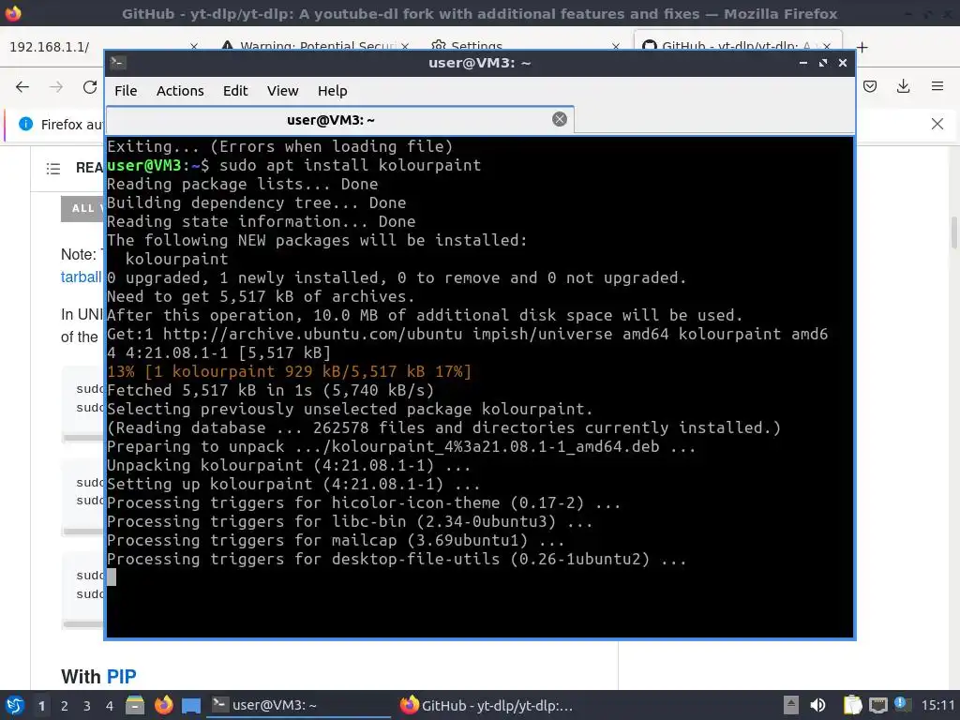Click the terminal icon in the title bar
The image size is (960, 720).
pyautogui.click(x=117, y=63)
